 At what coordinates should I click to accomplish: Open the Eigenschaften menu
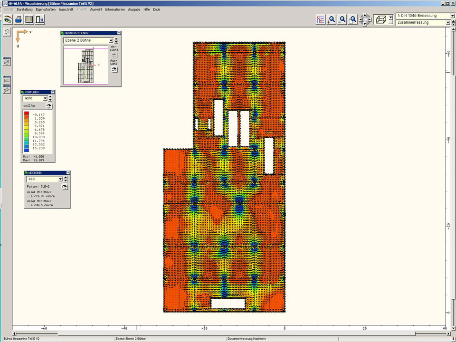(46, 9)
